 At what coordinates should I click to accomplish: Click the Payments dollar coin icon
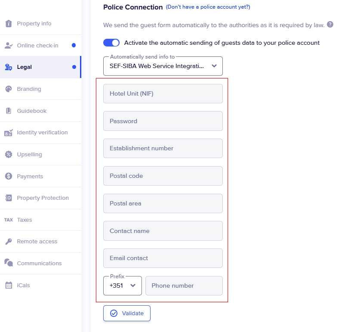9,176
